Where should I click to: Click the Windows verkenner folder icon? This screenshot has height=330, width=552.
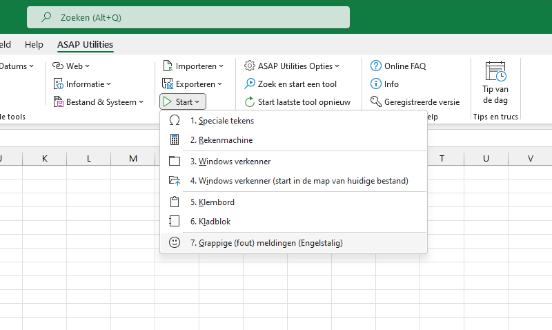click(175, 162)
